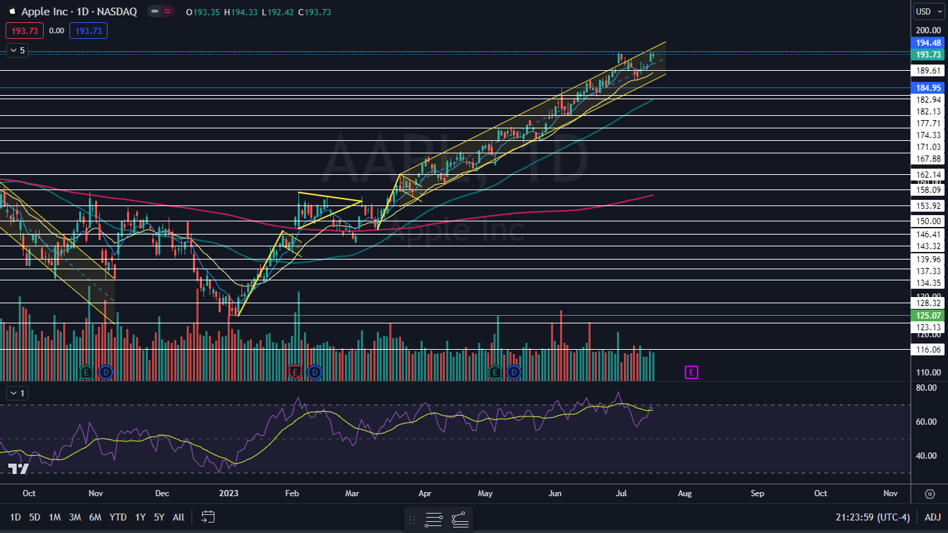Select the YTD time range

[x=118, y=517]
